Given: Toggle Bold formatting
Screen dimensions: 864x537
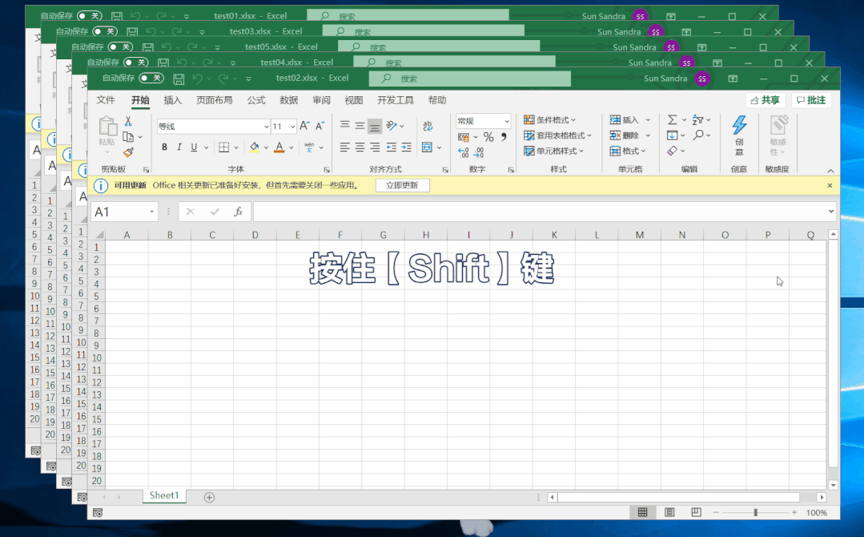Looking at the screenshot, I should (164, 147).
